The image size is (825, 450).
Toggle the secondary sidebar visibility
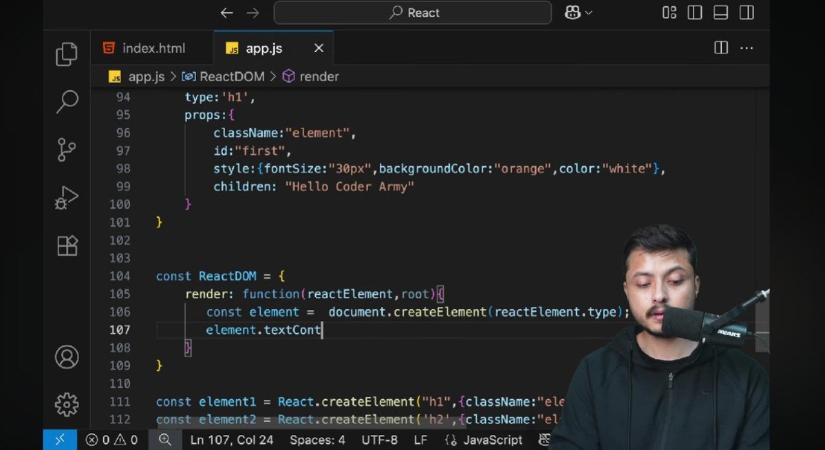pyautogui.click(x=746, y=12)
